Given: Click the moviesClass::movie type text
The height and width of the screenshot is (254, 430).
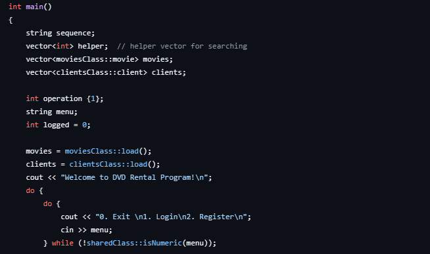Looking at the screenshot, I should coord(95,59).
